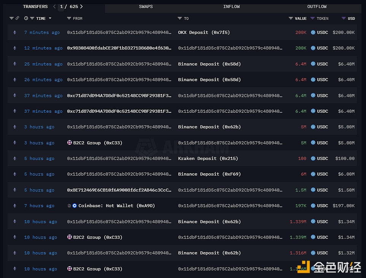Click sender address in OKX Deposit row
Image resolution: width=366 pixels, height=278 pixels.
point(119,32)
